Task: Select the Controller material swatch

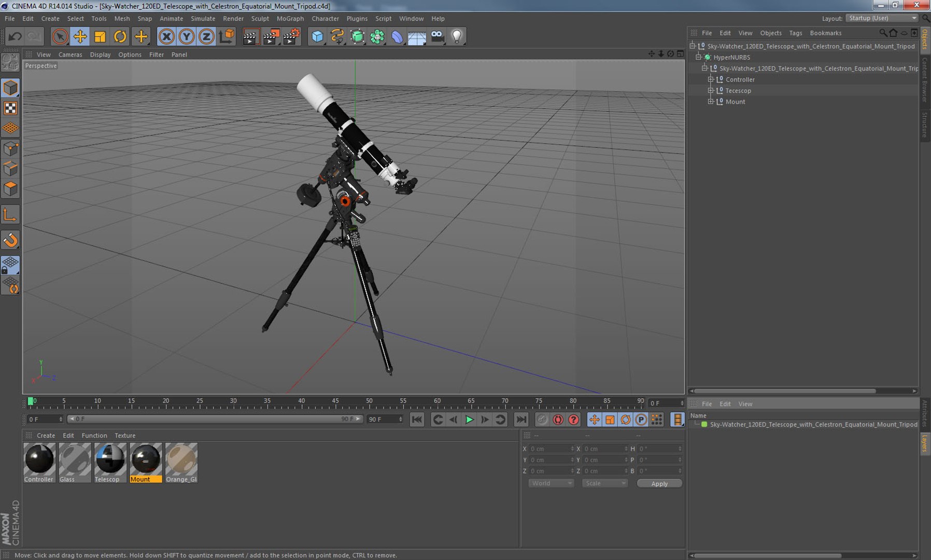Action: tap(39, 463)
